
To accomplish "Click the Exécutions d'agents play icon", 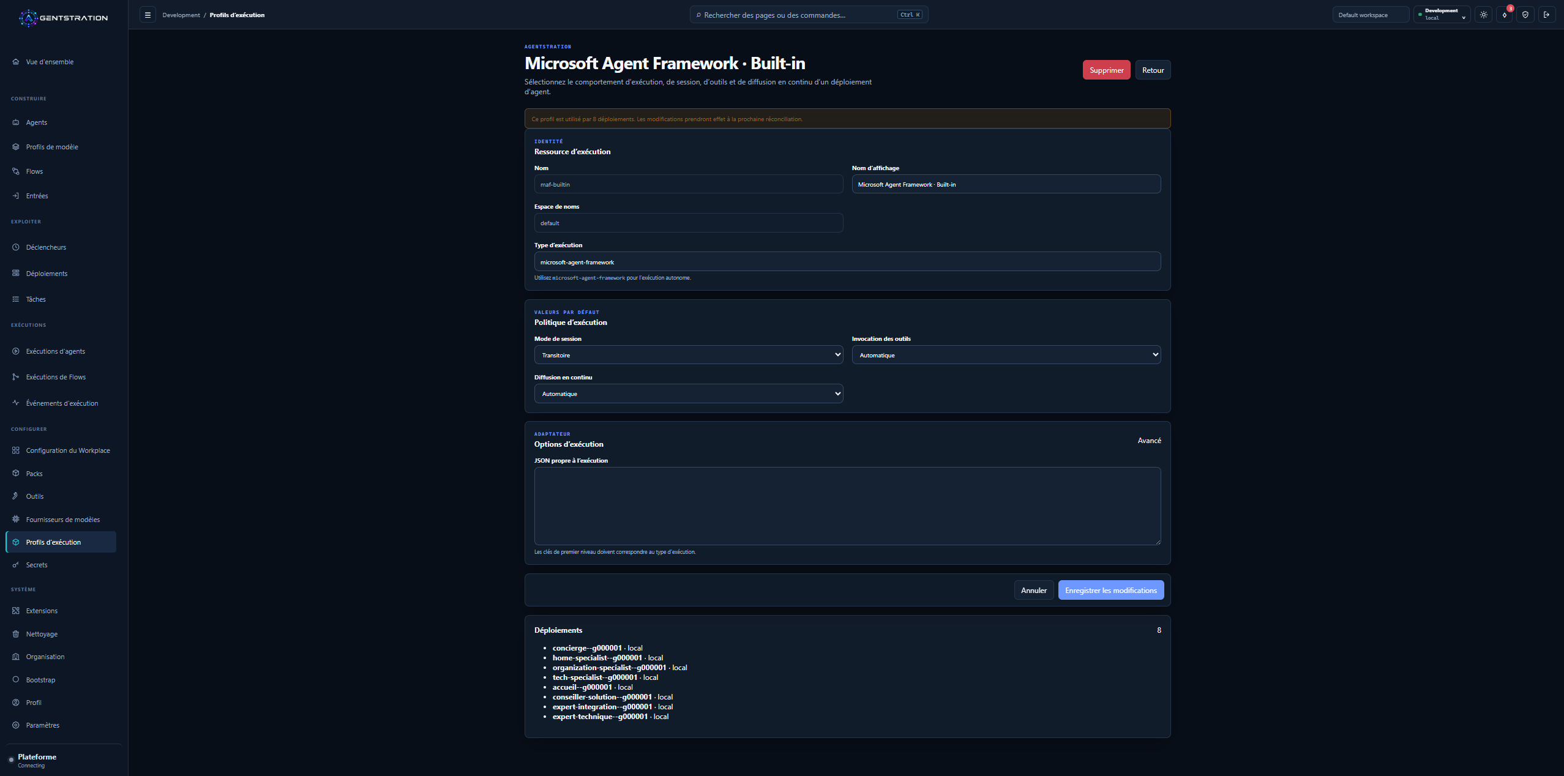I will pos(16,351).
